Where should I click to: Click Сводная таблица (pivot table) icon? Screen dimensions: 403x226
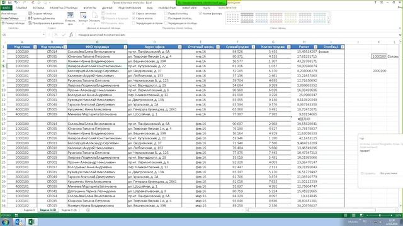point(30,13)
